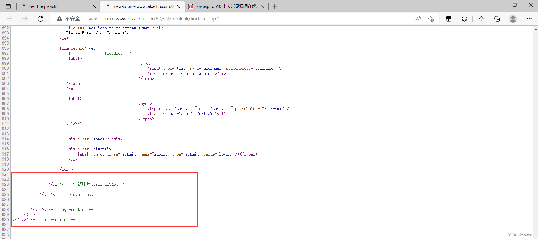The height and width of the screenshot is (239, 538).
Task: Click the password input source line
Action: click(219, 109)
